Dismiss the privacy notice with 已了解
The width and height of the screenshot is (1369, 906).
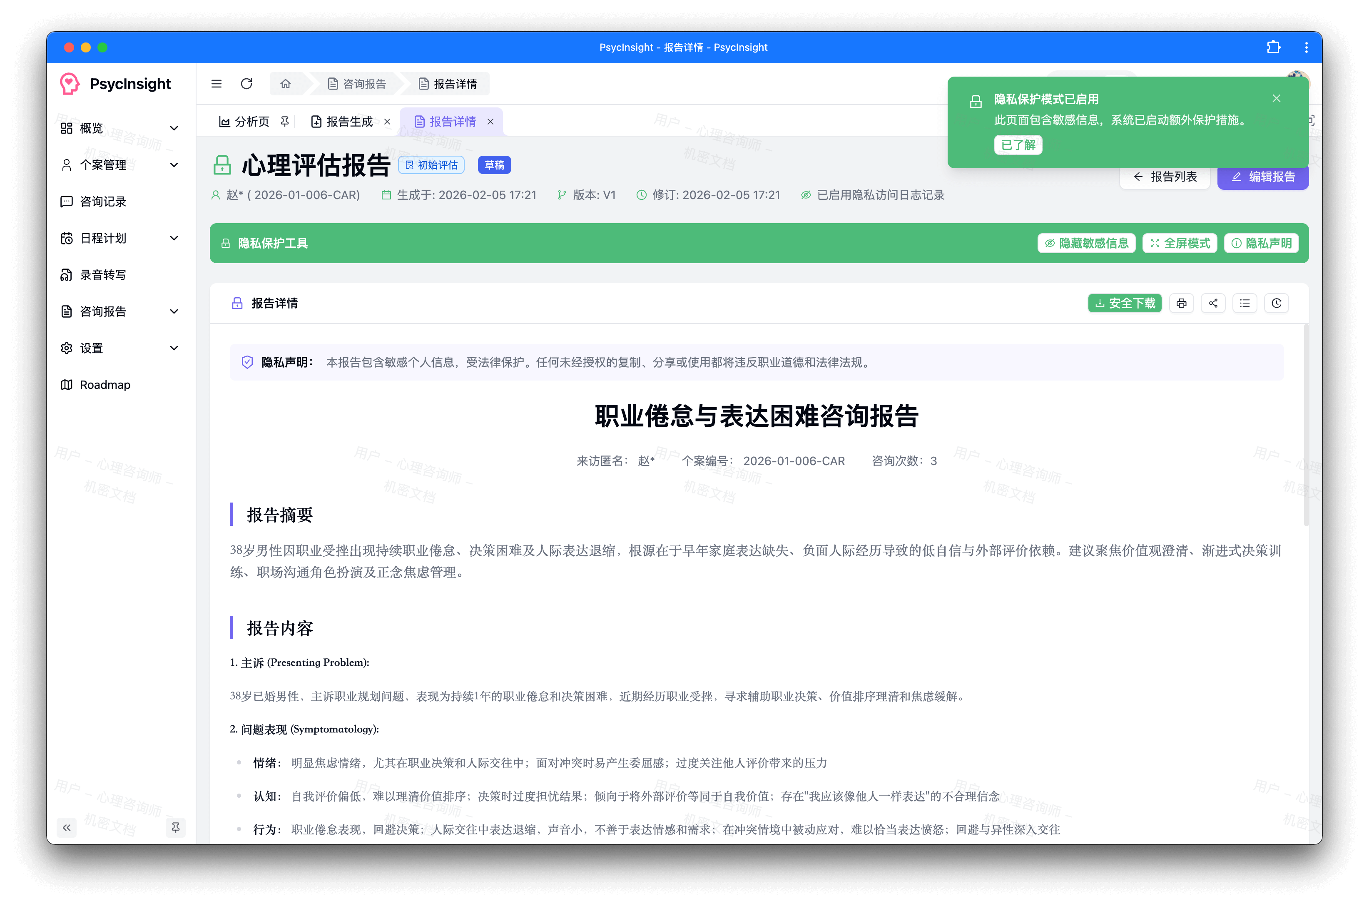[1018, 144]
